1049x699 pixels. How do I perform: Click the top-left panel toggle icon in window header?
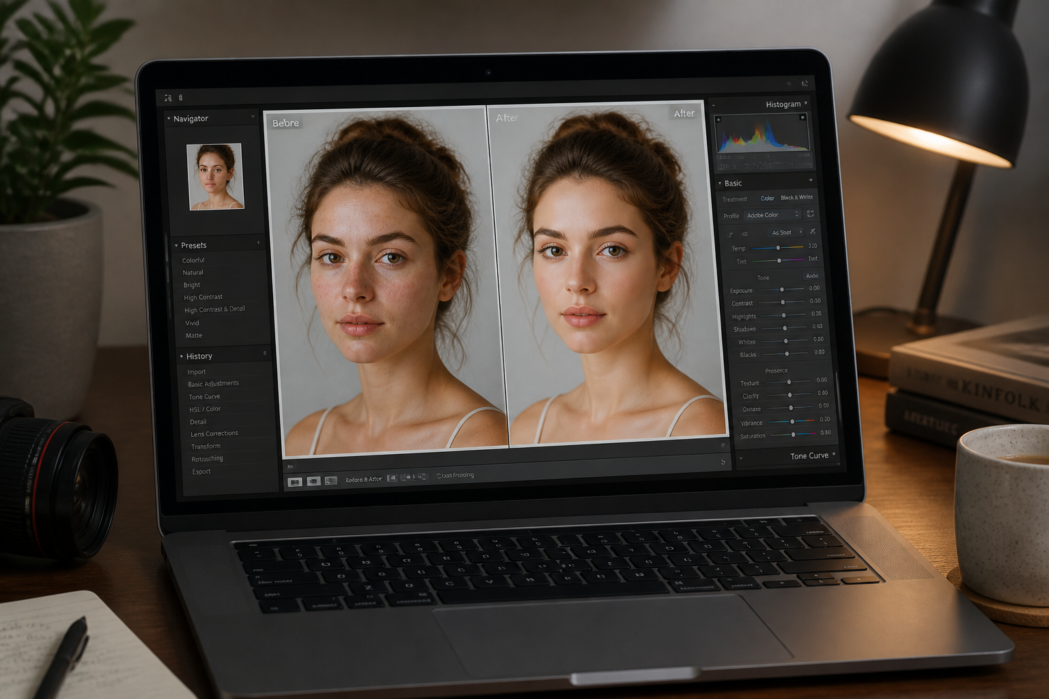pos(168,98)
